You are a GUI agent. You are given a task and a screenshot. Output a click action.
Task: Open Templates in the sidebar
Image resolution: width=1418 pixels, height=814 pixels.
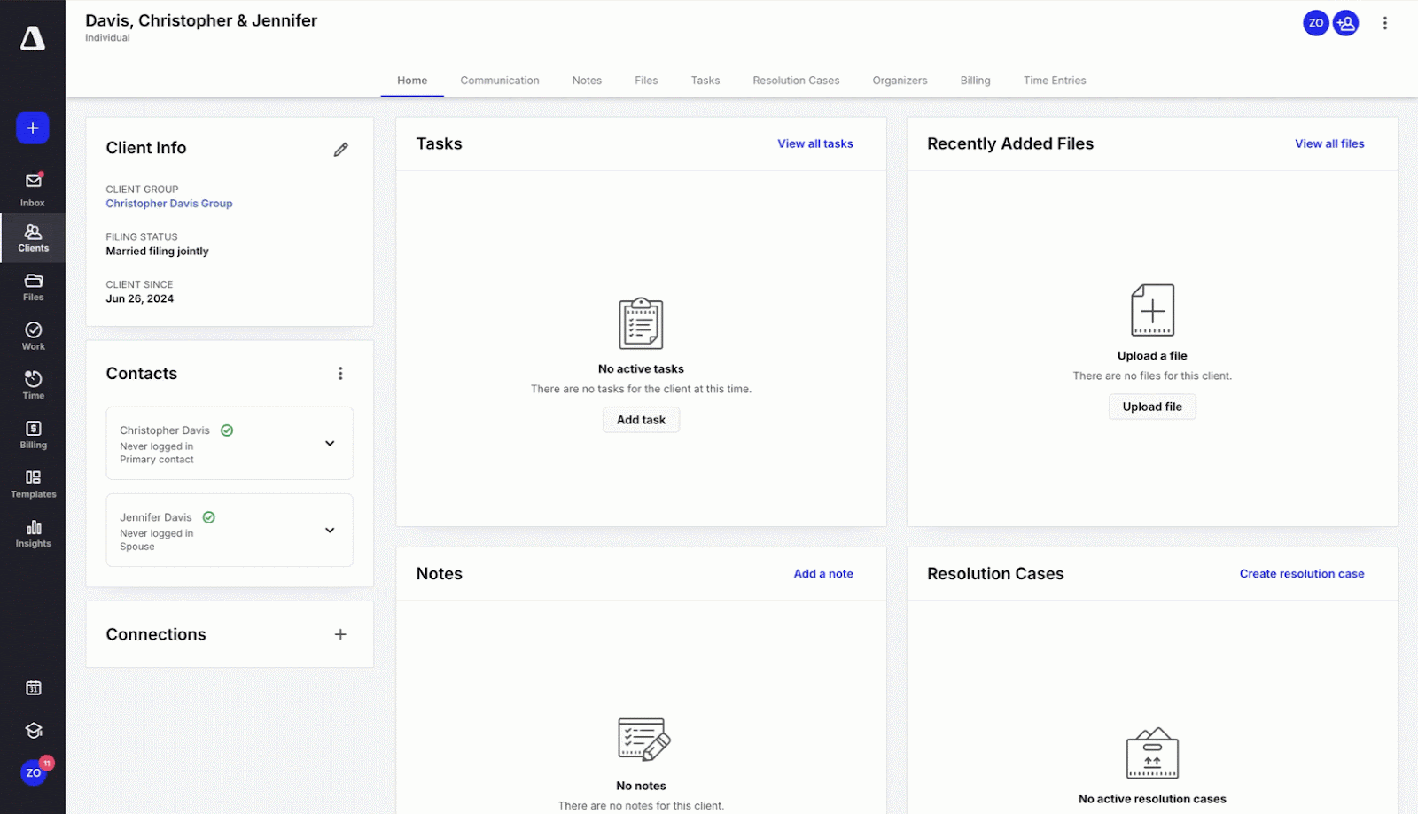(33, 484)
